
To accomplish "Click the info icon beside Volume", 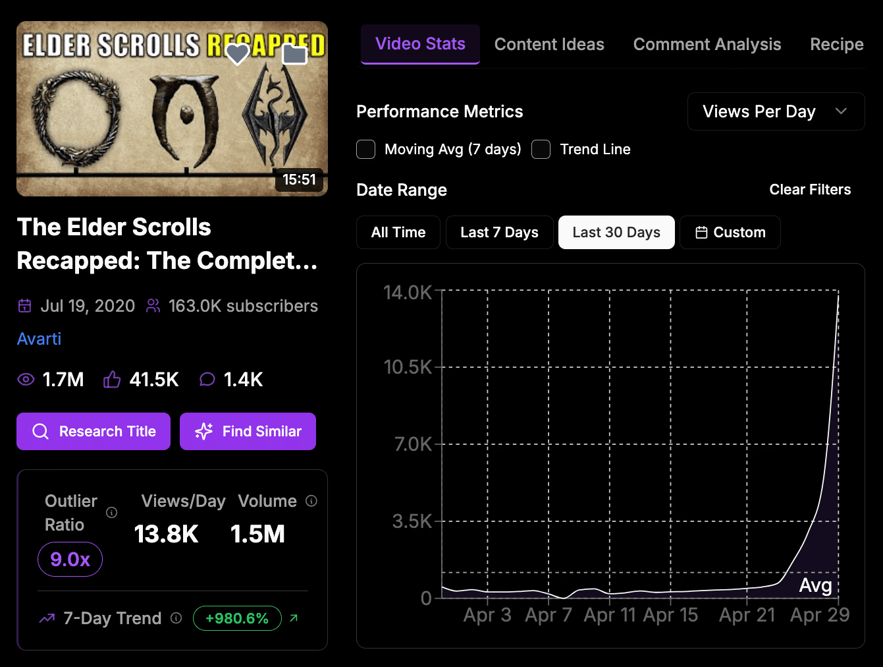I will pos(311,501).
